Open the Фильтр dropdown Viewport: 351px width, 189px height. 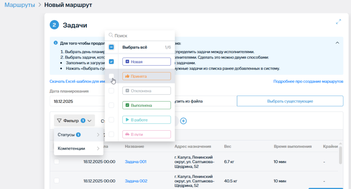[74, 121]
